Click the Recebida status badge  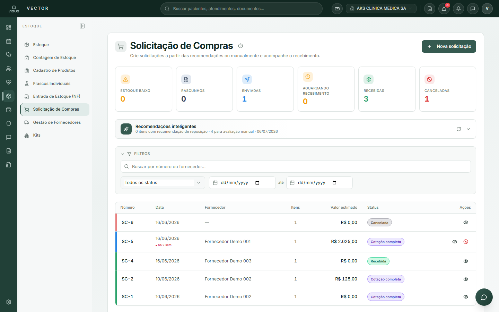tap(378, 261)
